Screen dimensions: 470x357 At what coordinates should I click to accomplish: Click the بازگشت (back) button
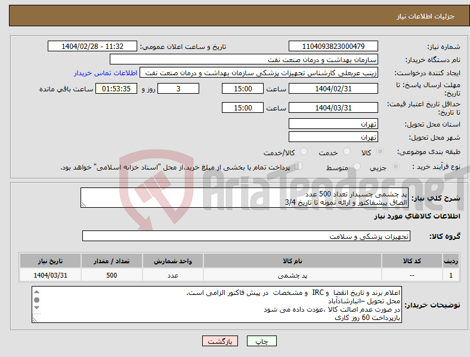220,341
